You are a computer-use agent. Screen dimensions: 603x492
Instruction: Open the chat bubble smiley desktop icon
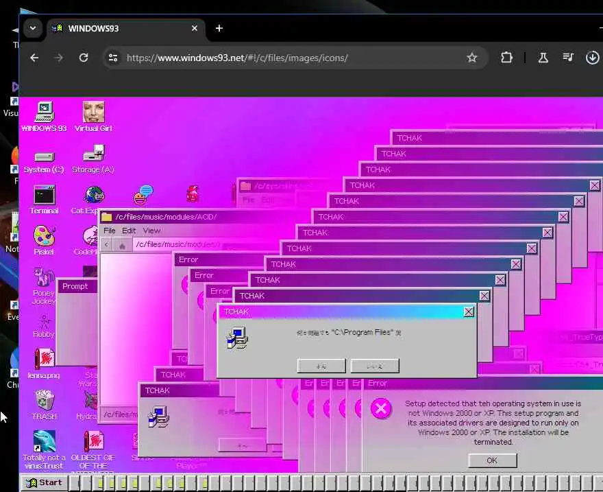(x=143, y=195)
